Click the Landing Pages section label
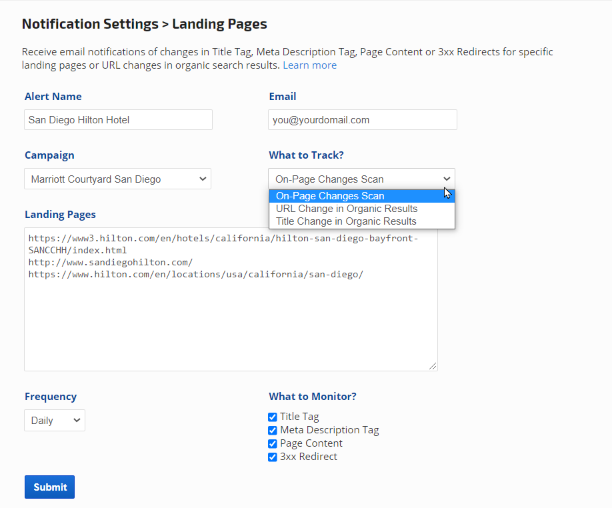 pyautogui.click(x=60, y=215)
